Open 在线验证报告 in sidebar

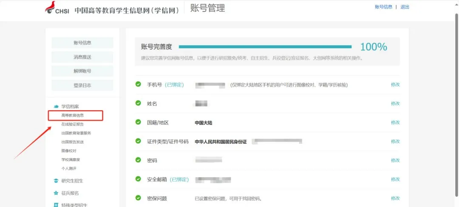click(73, 124)
